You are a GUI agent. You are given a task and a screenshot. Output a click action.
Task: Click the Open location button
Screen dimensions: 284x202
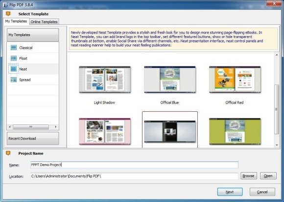[268, 176]
